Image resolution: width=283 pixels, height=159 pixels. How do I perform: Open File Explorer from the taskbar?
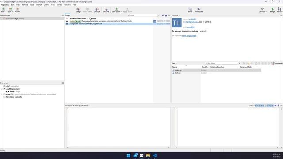click(x=148, y=155)
